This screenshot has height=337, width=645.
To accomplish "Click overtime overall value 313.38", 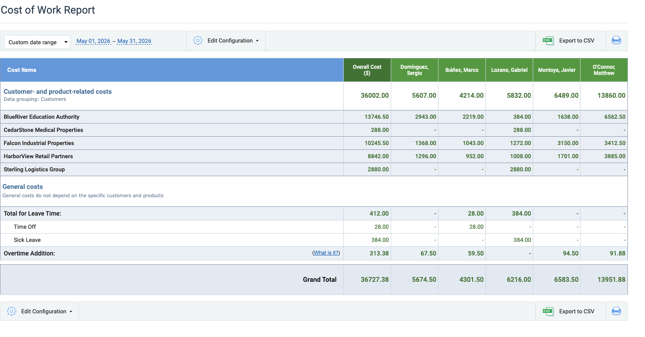I will point(379,253).
